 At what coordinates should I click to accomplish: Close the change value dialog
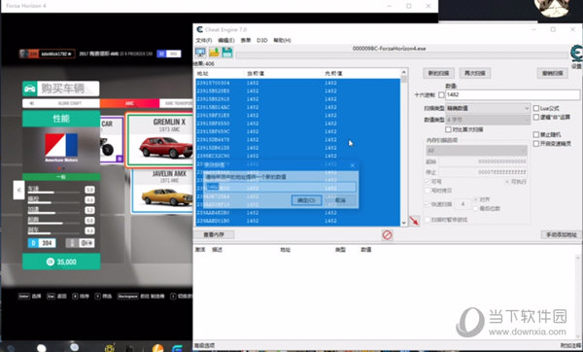353,165
